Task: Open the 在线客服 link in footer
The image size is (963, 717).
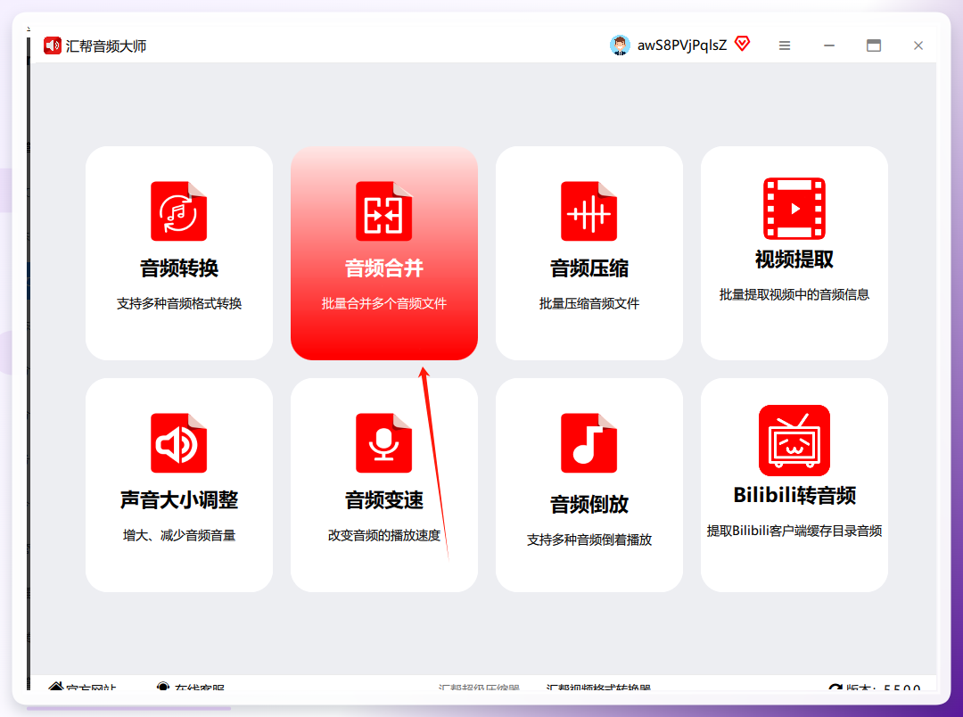Action: 191,687
